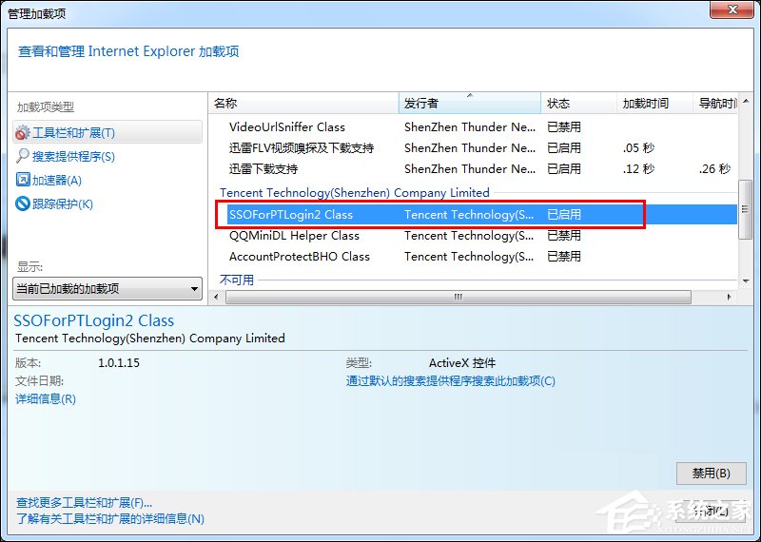Image resolution: width=761 pixels, height=542 pixels.
Task: Select 工具栏和扩展(T) add-on type
Action: point(107,132)
